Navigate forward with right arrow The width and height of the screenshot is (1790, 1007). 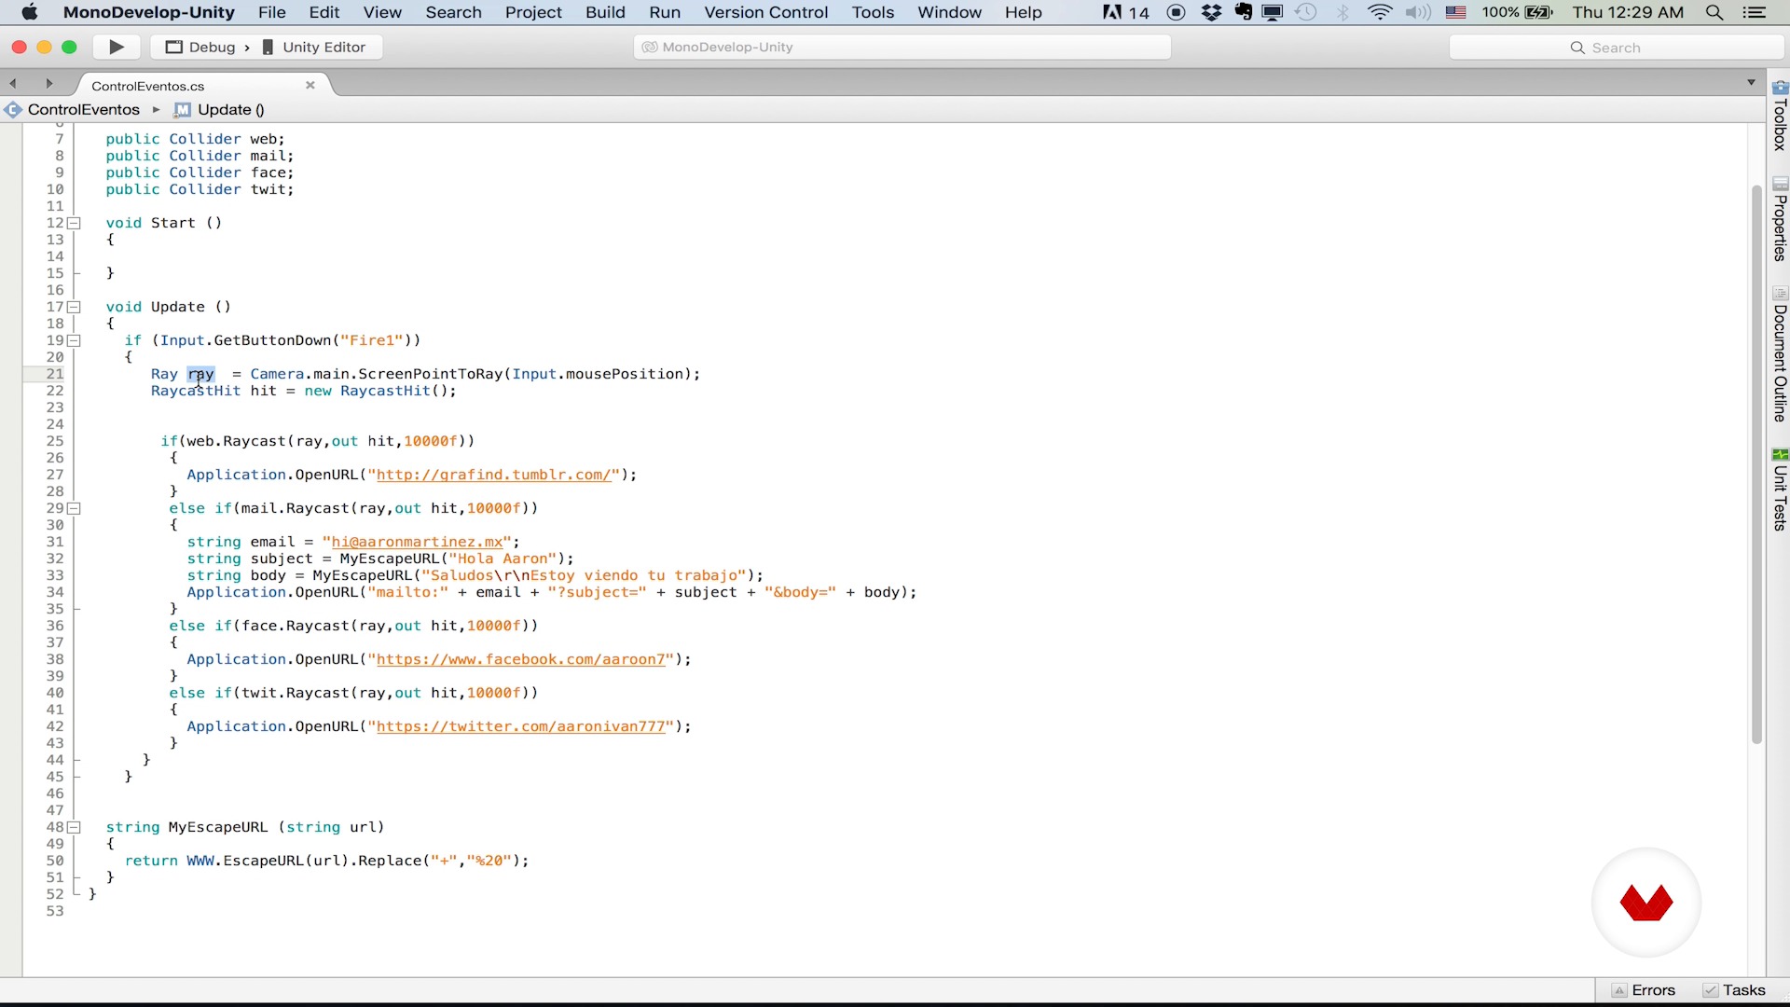coord(49,84)
